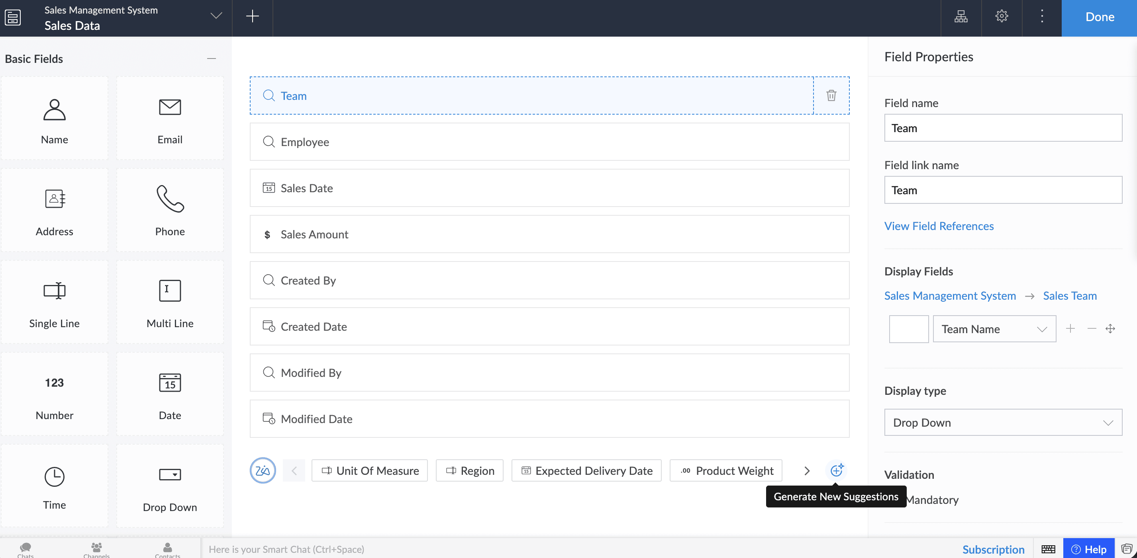Add another display field with plus icon

point(1070,329)
